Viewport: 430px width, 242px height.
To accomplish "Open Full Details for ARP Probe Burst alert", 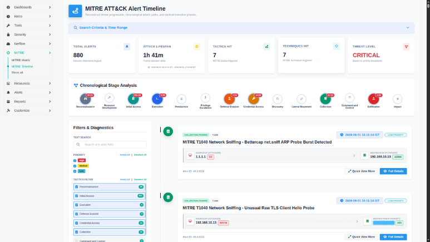I will point(393,171).
